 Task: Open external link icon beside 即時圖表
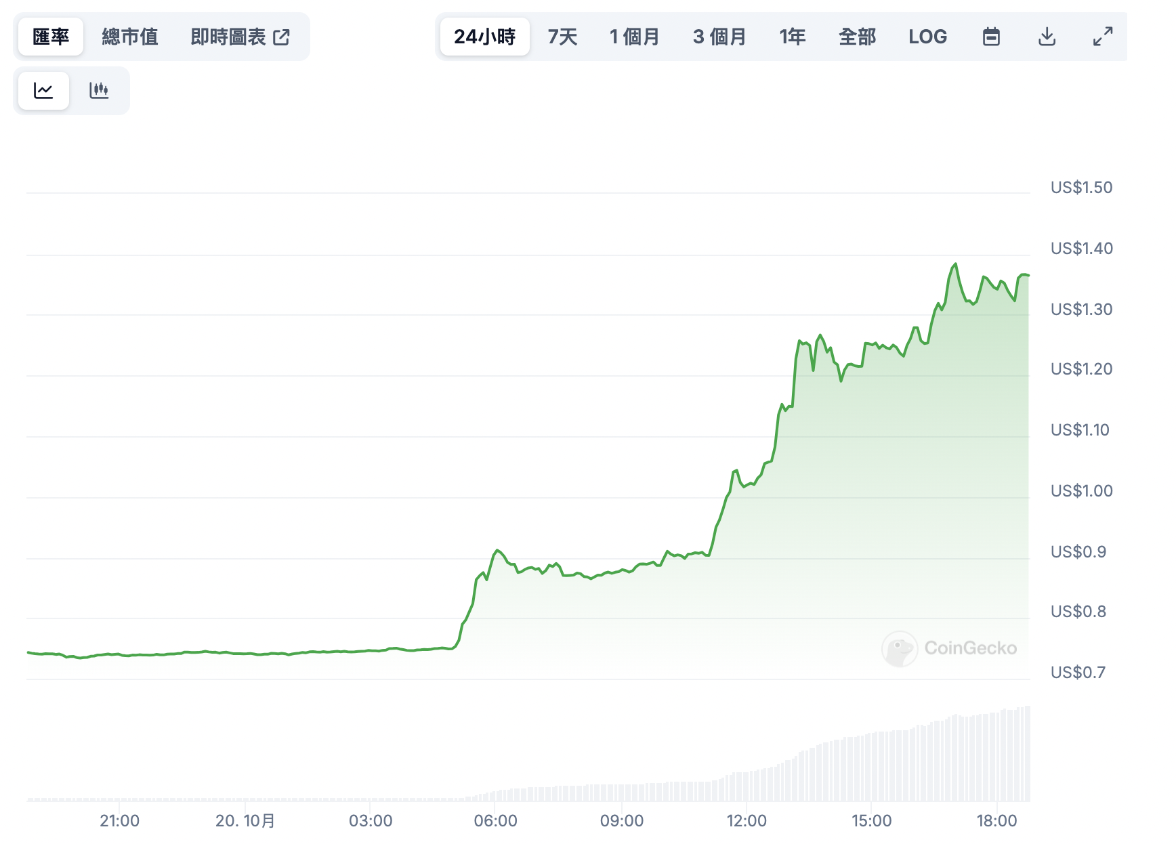[282, 37]
